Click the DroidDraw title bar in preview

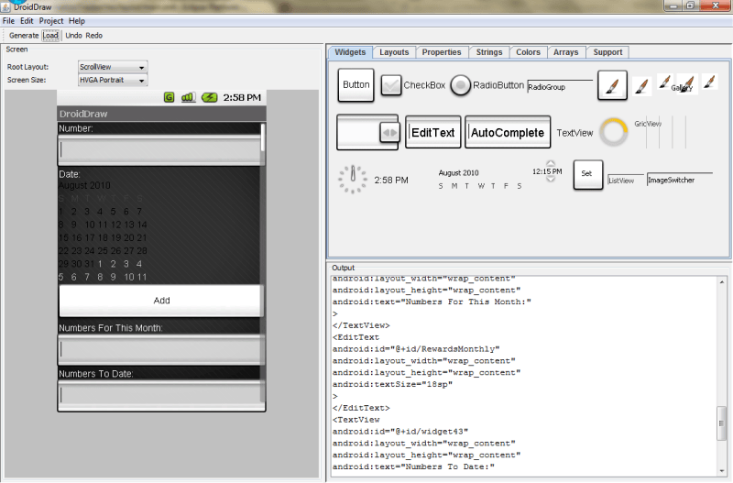(x=161, y=114)
